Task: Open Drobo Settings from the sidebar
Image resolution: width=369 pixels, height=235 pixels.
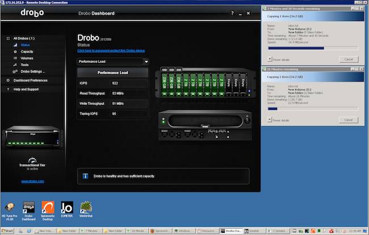Action: pos(32,71)
